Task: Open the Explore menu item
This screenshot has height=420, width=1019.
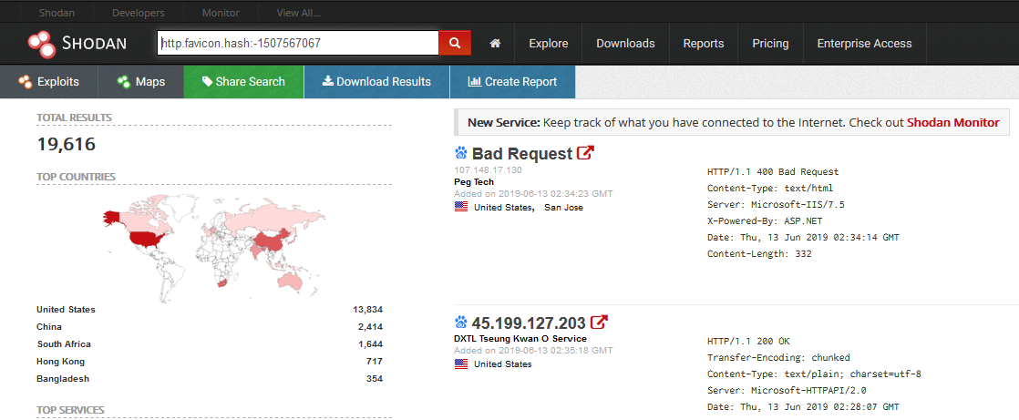Action: tap(549, 44)
